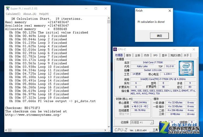Click the 'Kaby Lake' code name value
Image resolution: width=203 pixels, height=137 pixels.
tap(142, 66)
